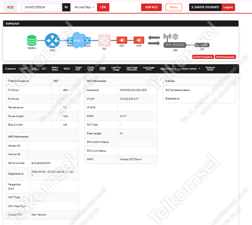Click the 'Registered at' date value
This screenshot has height=225, width=252.
click(x=53, y=174)
